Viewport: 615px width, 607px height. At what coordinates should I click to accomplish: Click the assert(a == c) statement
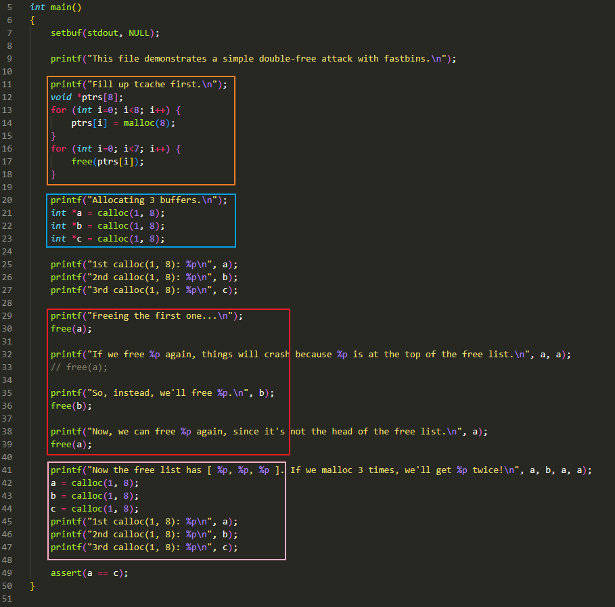click(89, 573)
